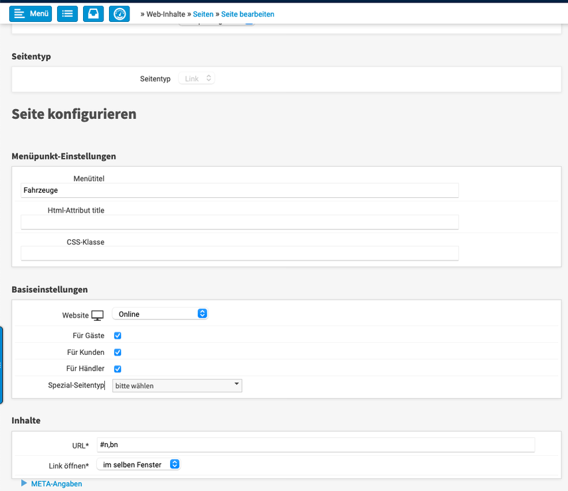Open the Menü hamburger button
Viewport: 568px width, 491px height.
[x=31, y=14]
